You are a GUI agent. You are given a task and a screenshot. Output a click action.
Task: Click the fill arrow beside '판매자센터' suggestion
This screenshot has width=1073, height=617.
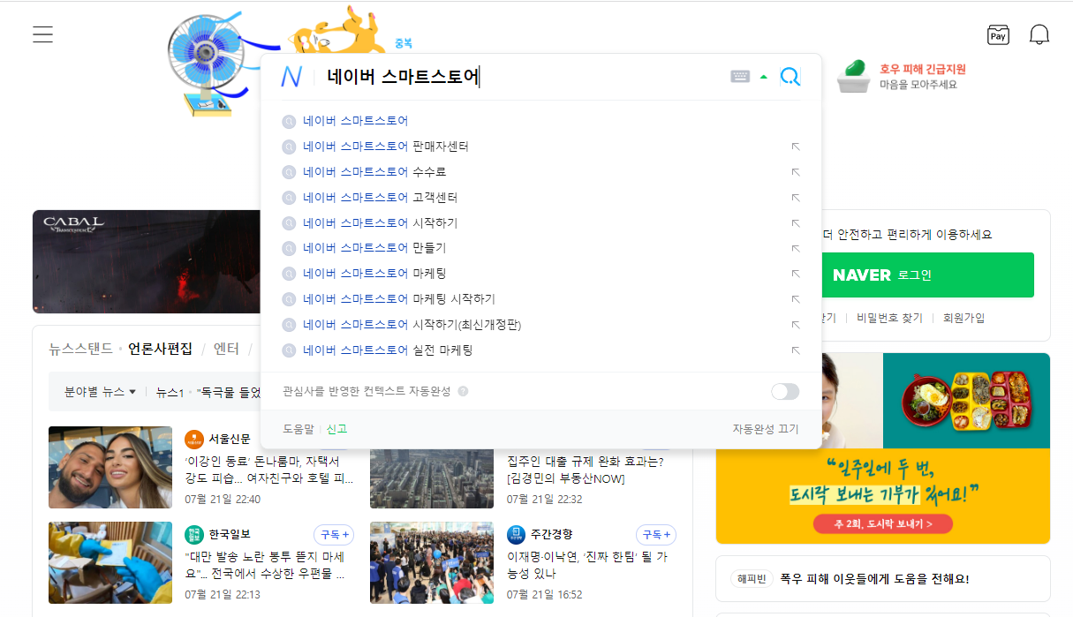tap(795, 147)
